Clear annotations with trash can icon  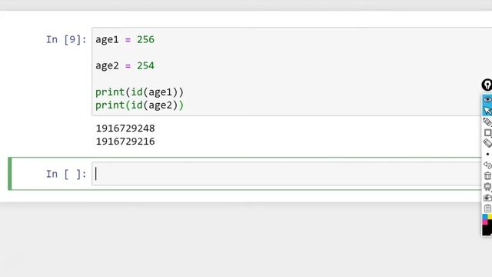coord(487,176)
